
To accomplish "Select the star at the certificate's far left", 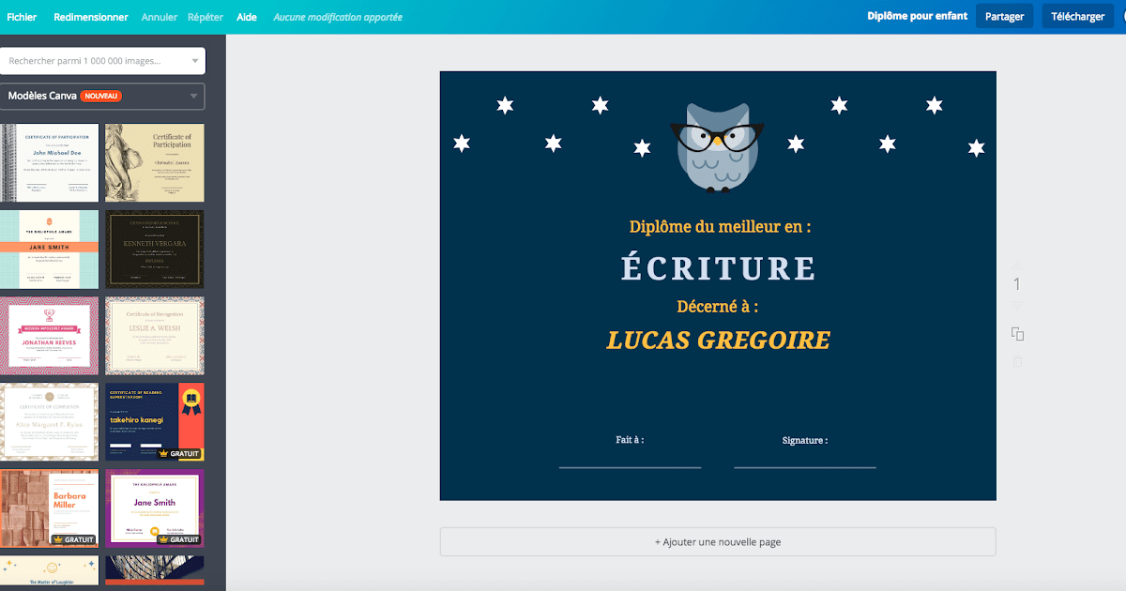I will tap(461, 143).
